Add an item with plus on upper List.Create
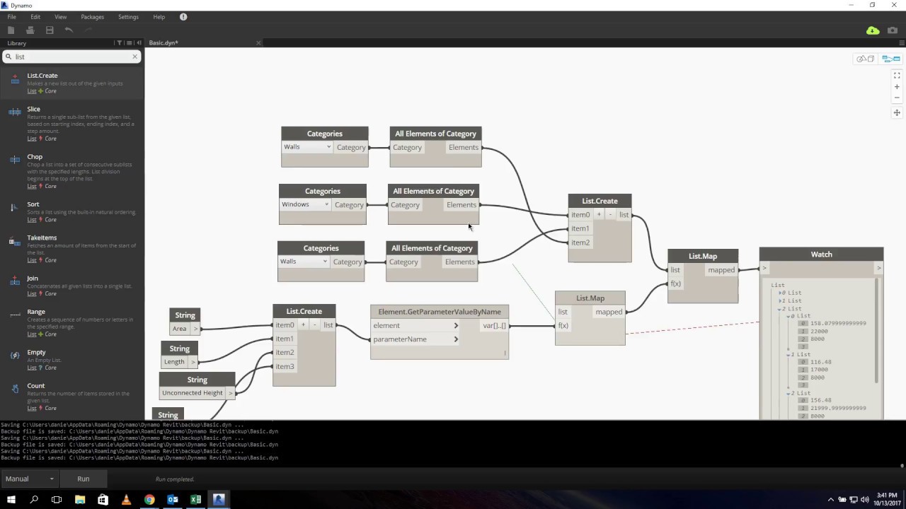906x509 pixels. (x=599, y=214)
